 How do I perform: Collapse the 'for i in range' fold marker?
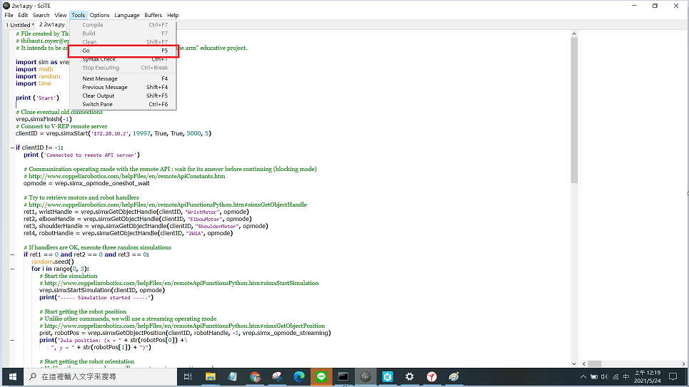coord(12,269)
